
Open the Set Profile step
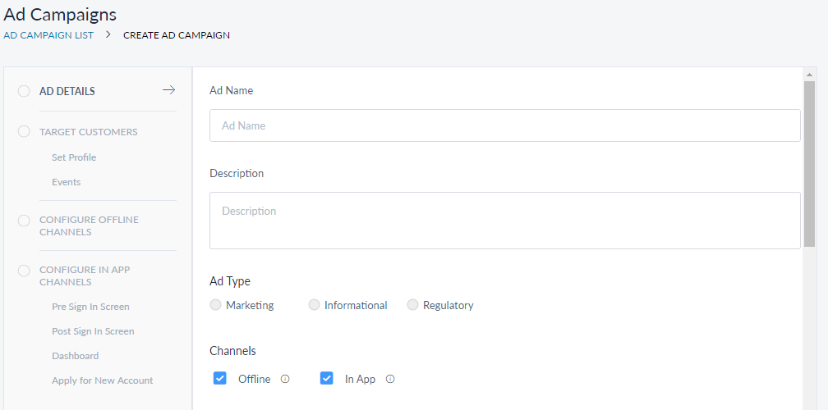click(74, 157)
